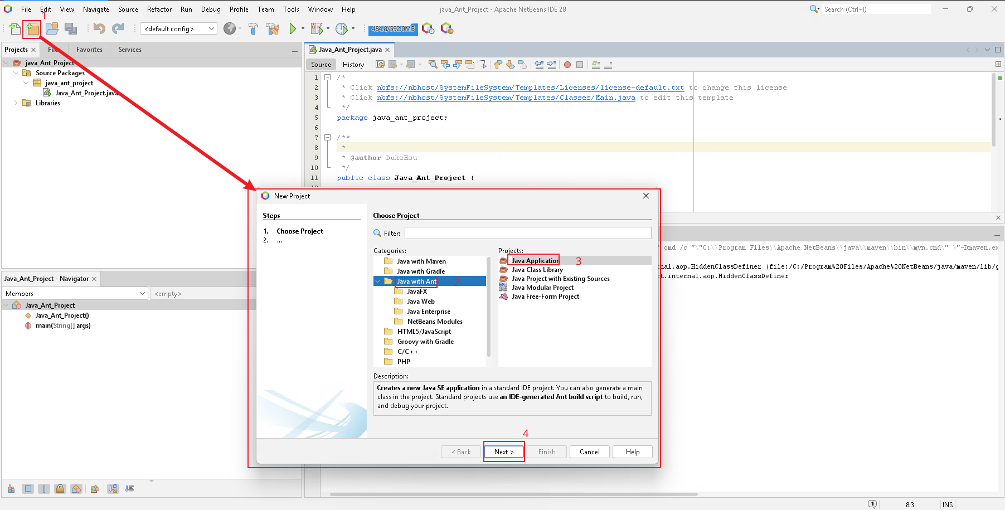The height and width of the screenshot is (510, 1005).
Task: Start macro recording red circle icon
Action: pos(567,65)
